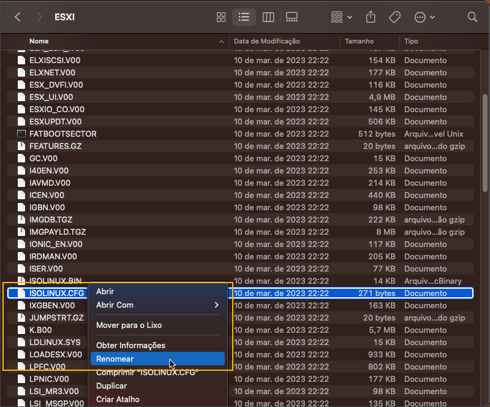Screen dimensions: 490x407
Task: Select the FATBOOTSECTOR executable icon
Action: (21, 134)
